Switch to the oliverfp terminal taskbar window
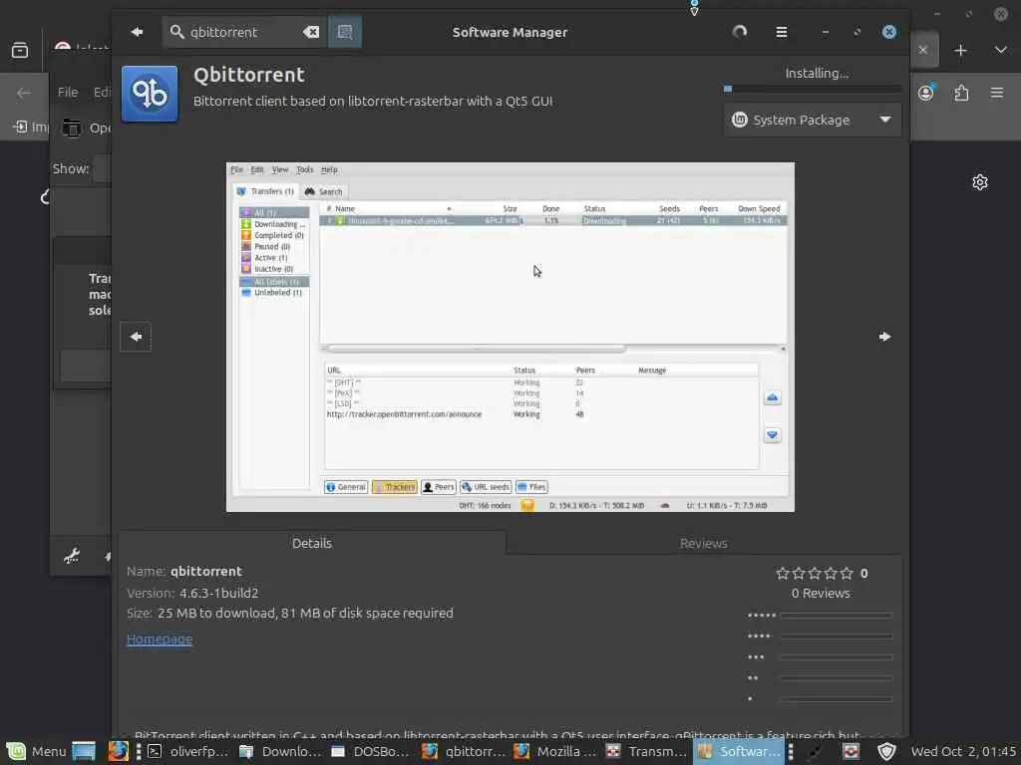The height and width of the screenshot is (765, 1021). coord(188,751)
